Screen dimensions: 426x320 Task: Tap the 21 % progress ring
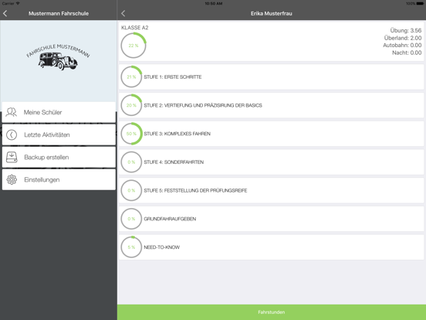131,77
